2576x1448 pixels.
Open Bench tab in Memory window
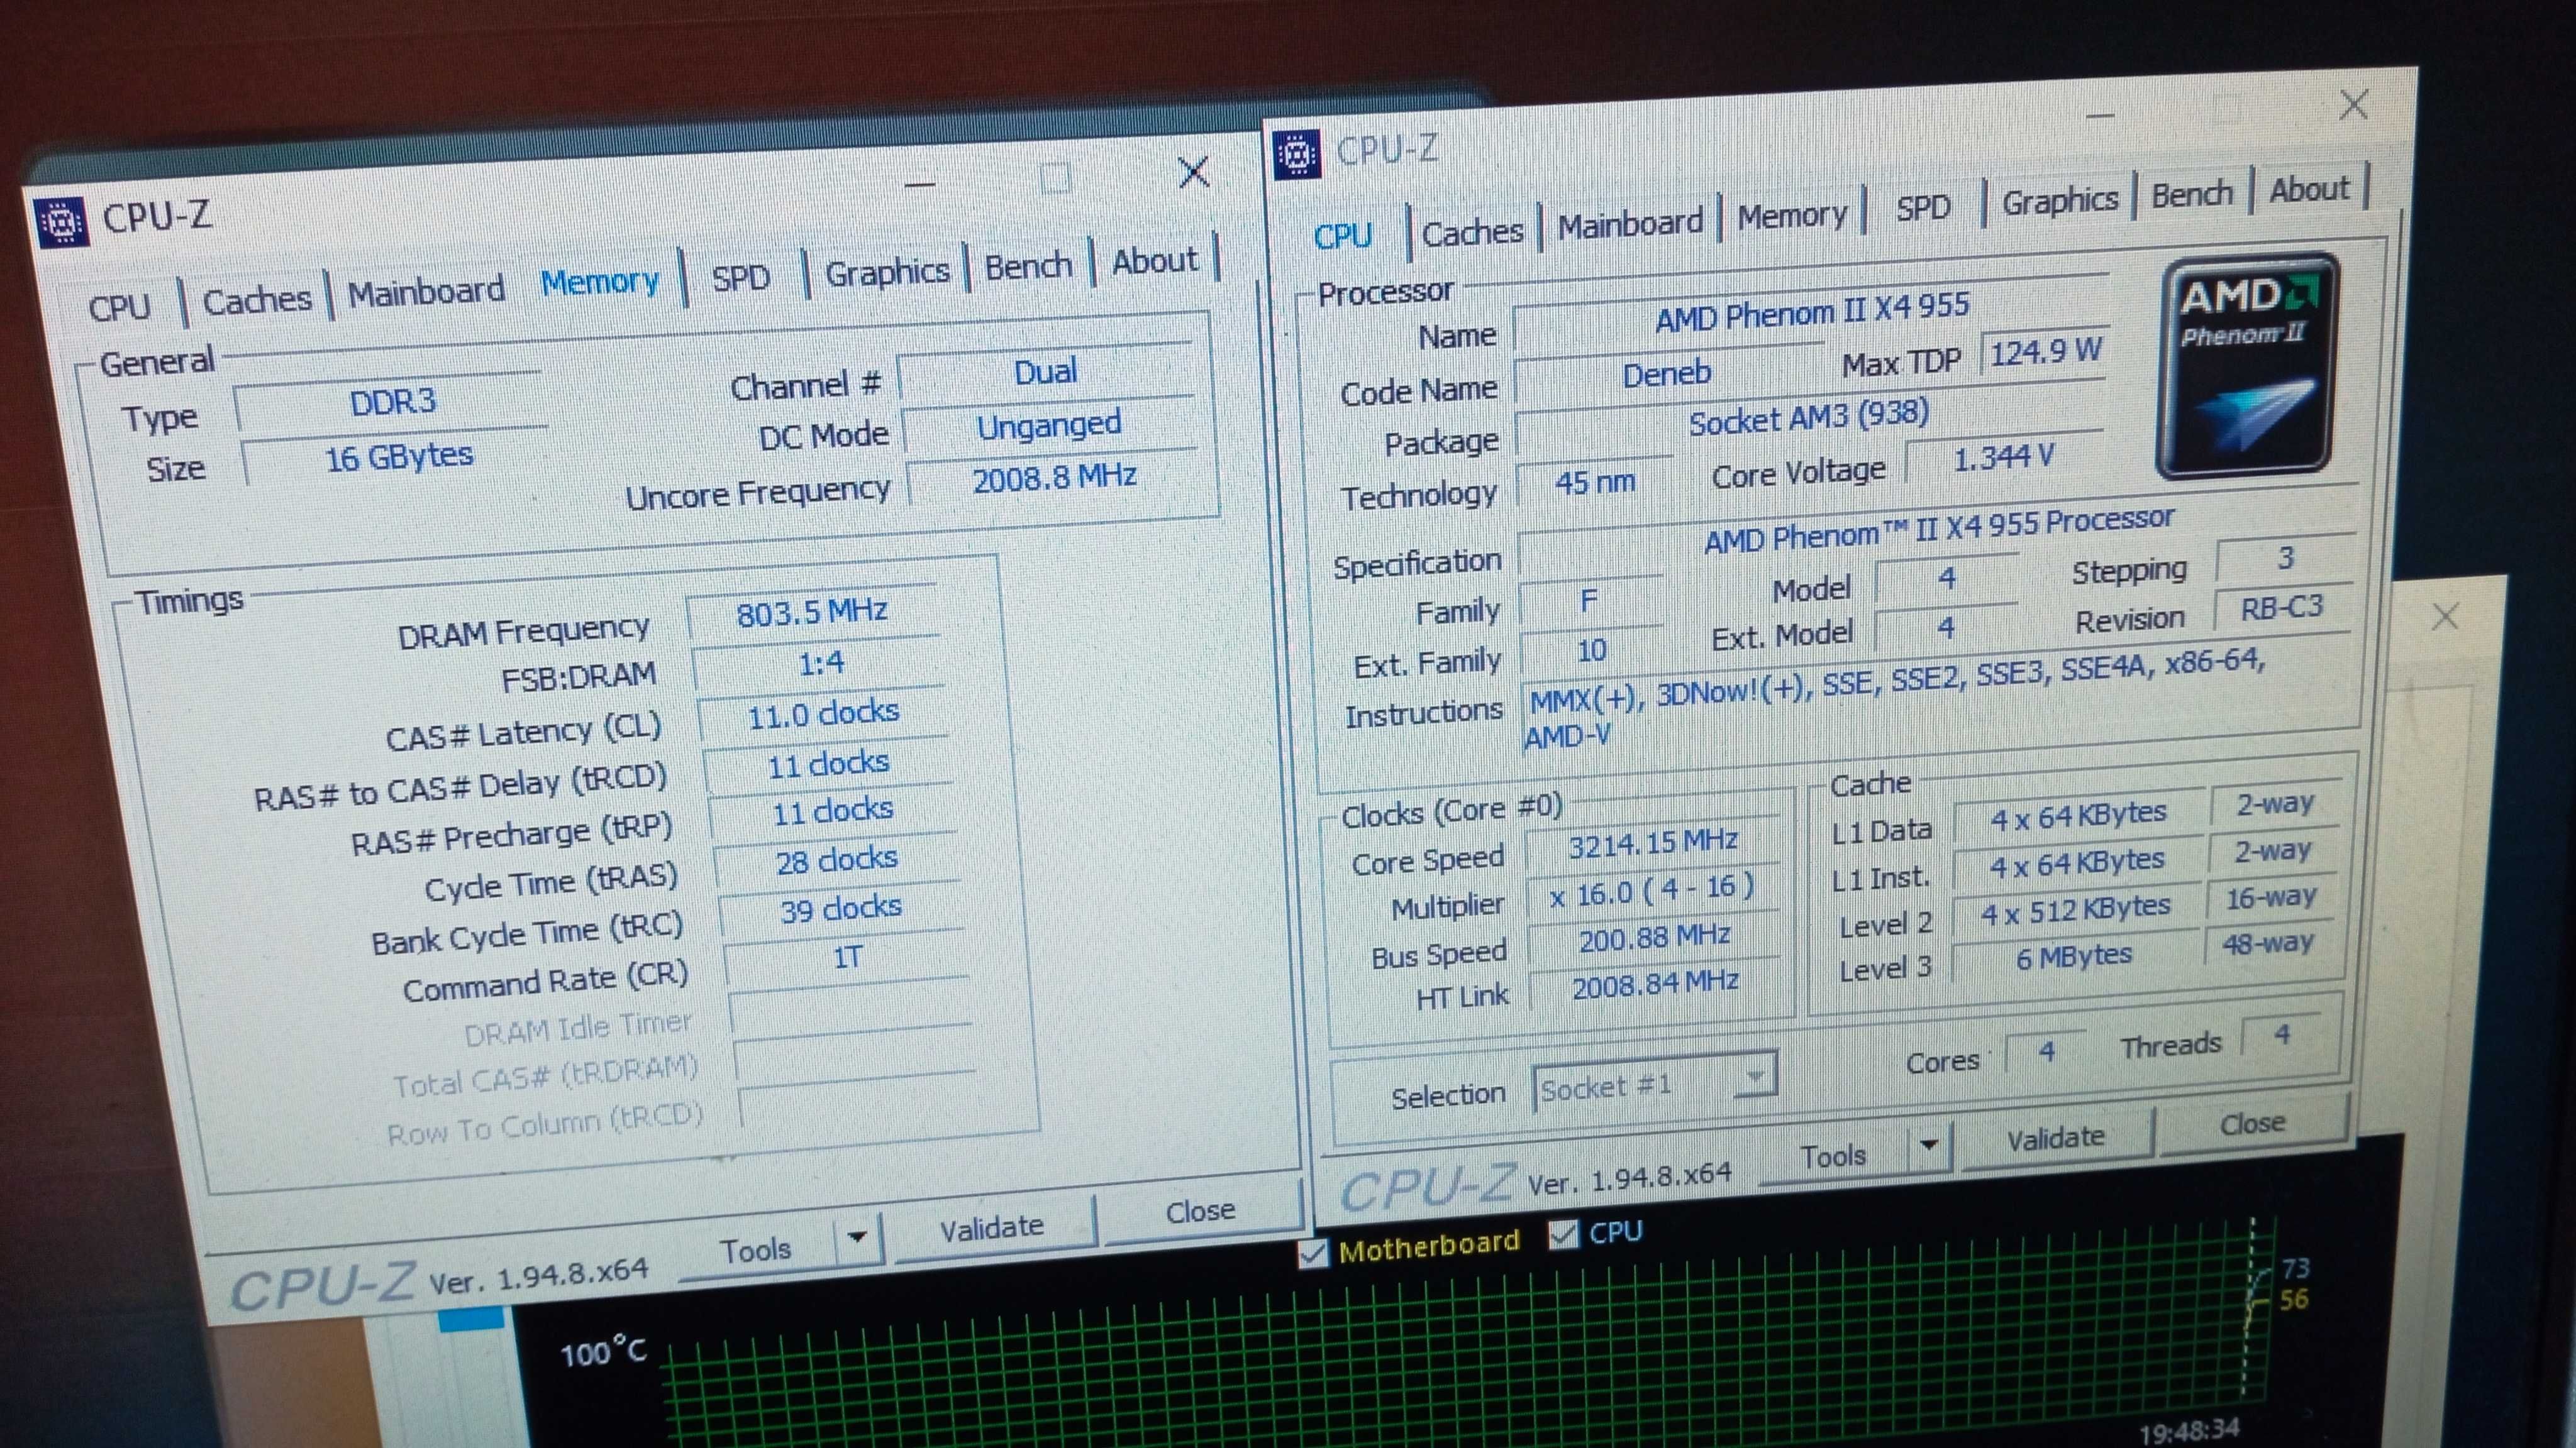pyautogui.click(x=1028, y=266)
